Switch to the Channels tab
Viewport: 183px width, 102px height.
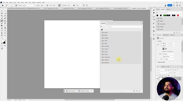tap(163, 67)
